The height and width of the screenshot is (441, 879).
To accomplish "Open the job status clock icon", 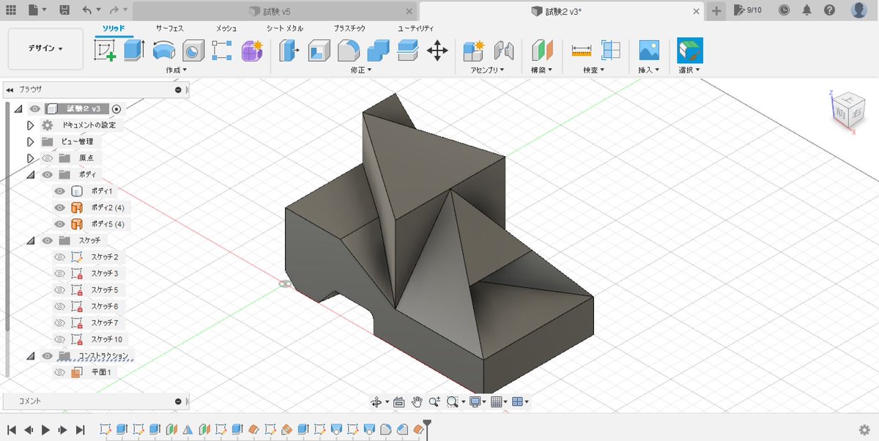I will tap(784, 10).
